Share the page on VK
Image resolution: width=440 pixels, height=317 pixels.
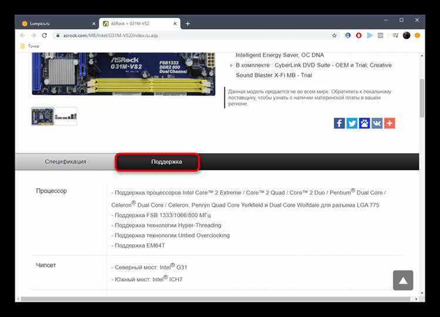click(x=377, y=123)
